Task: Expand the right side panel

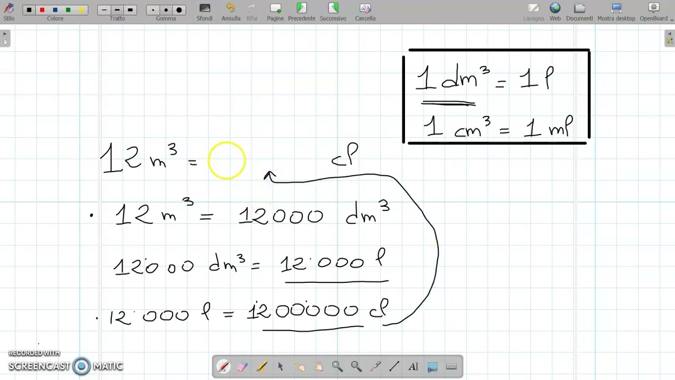Action: point(670,39)
